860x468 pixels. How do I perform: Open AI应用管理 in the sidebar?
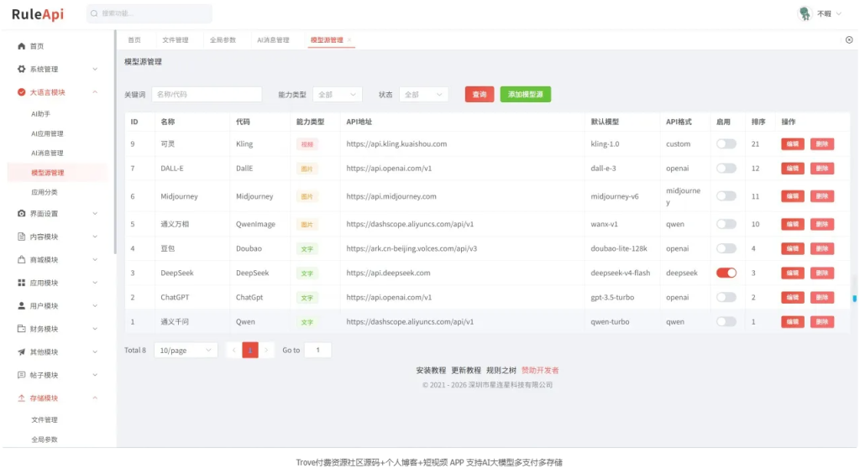47,133
